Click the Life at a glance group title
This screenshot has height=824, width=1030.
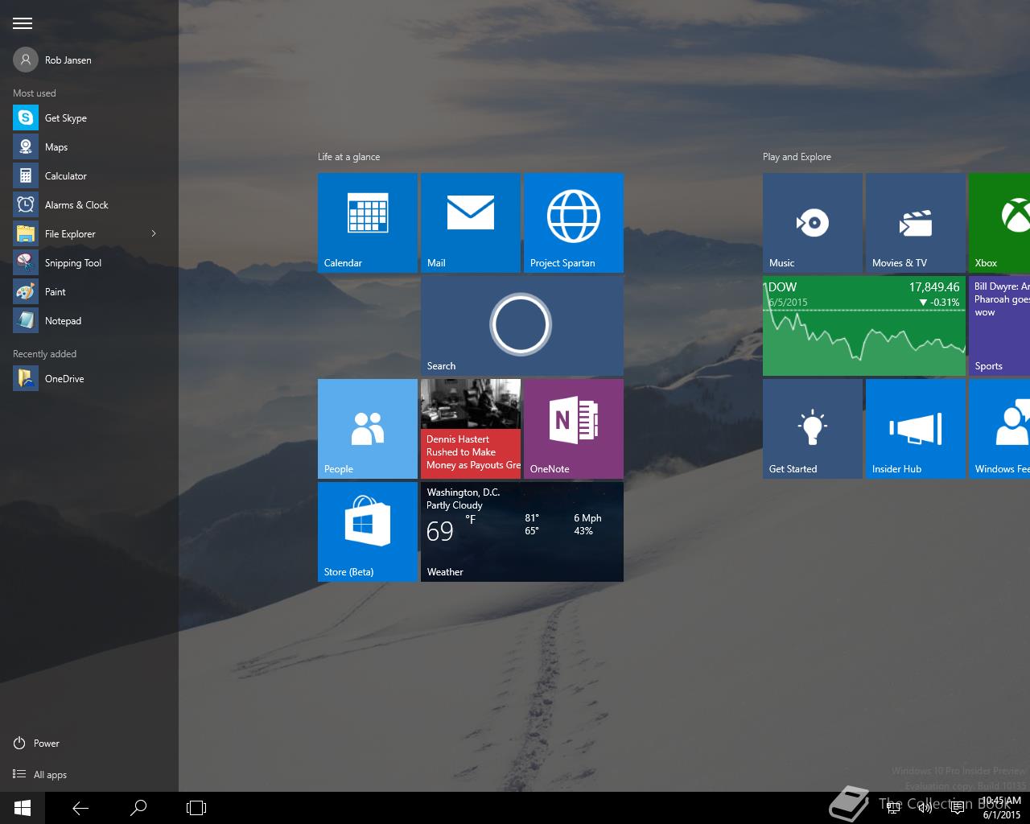pos(348,157)
